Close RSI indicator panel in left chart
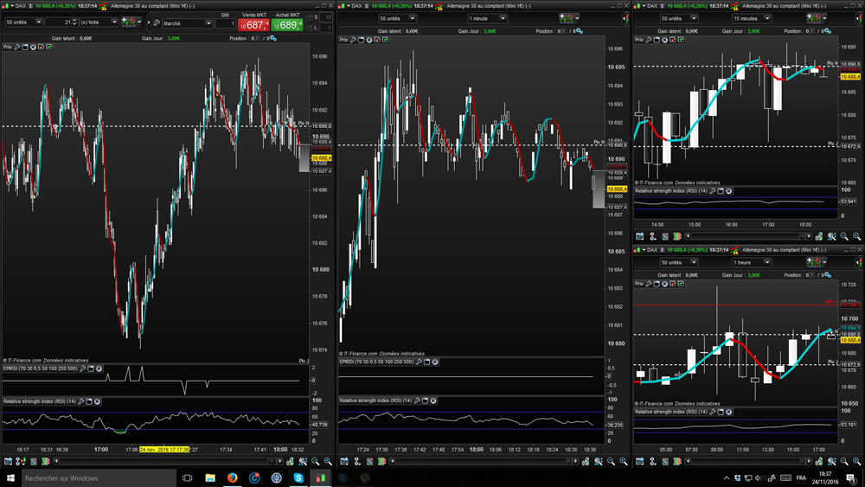The width and height of the screenshot is (865, 487). [x=98, y=401]
